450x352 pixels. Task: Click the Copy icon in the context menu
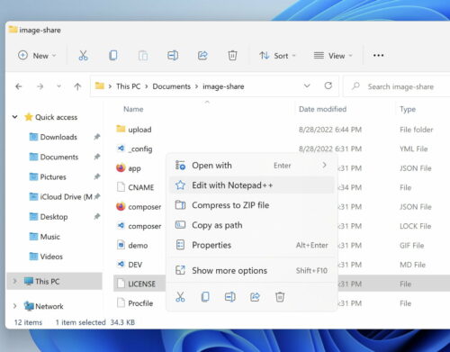(205, 297)
